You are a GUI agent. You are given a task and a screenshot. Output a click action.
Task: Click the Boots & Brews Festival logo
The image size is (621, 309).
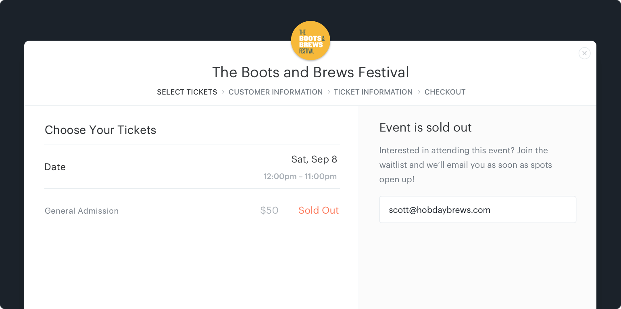pos(310,41)
